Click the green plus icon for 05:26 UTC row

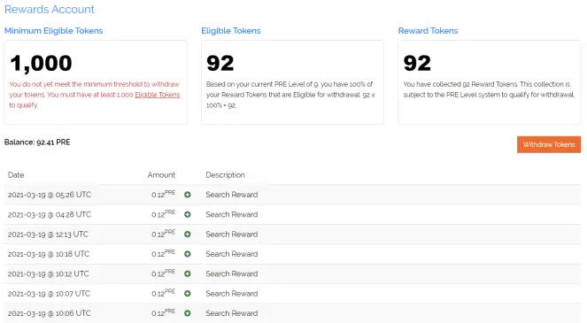tap(188, 195)
